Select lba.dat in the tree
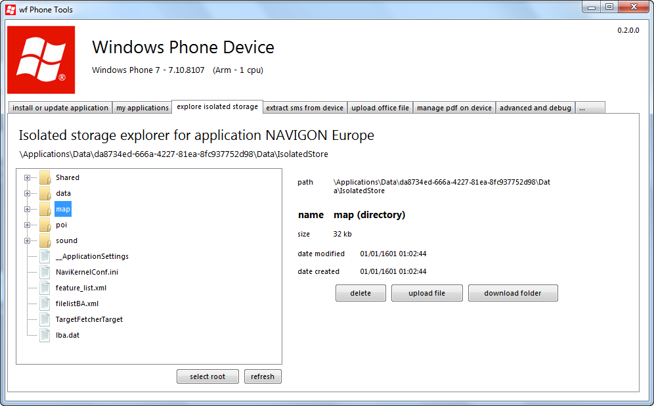This screenshot has width=654, height=406. 68,335
